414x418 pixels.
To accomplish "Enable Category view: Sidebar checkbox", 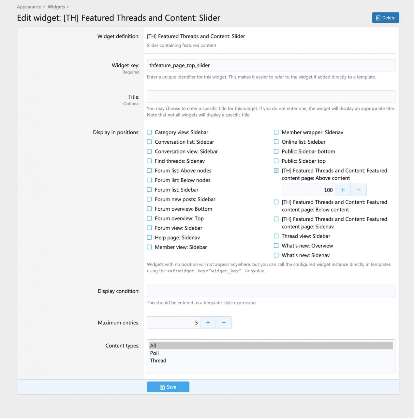I will click(x=149, y=132).
